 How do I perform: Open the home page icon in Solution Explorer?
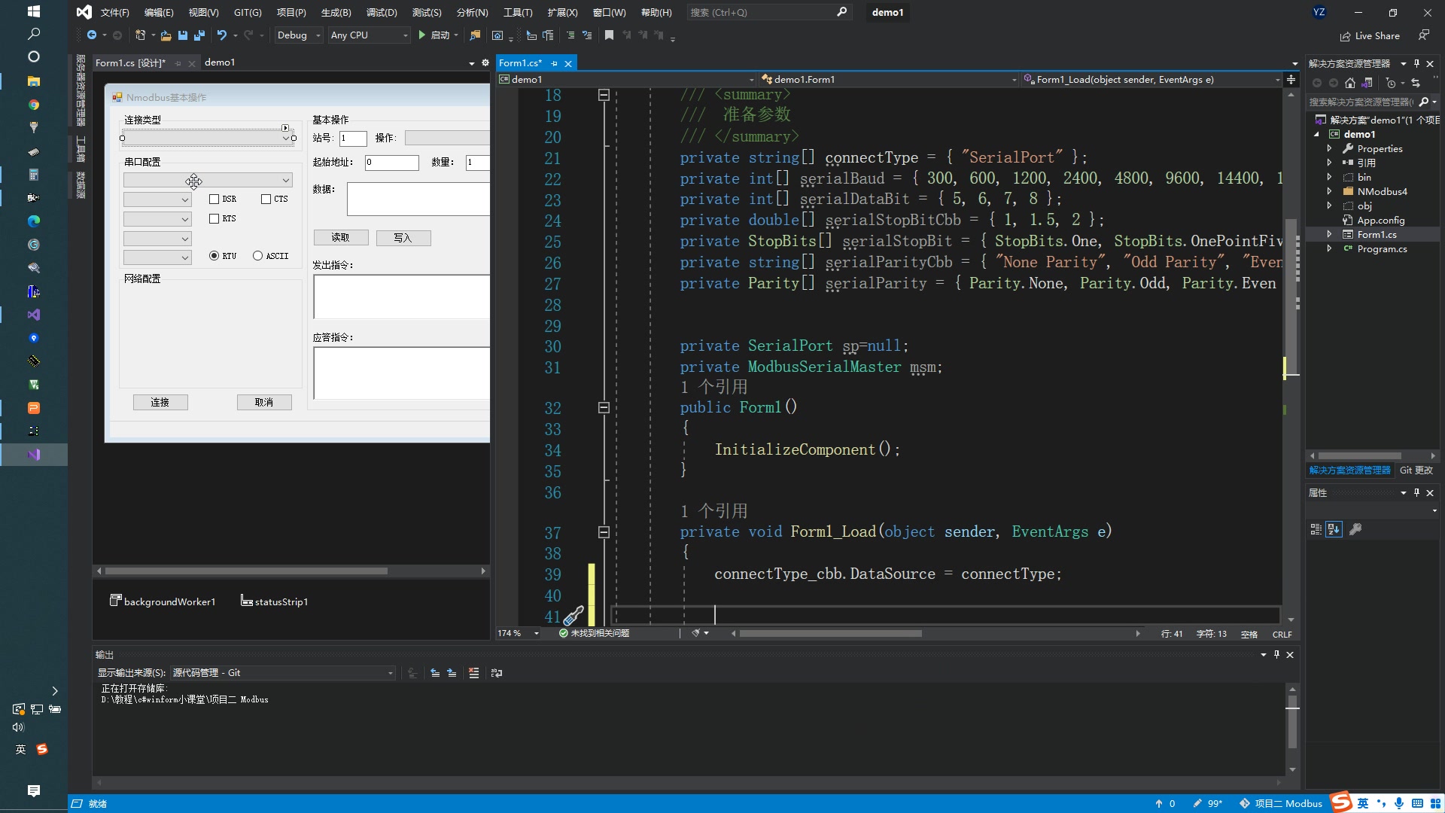[x=1349, y=83]
